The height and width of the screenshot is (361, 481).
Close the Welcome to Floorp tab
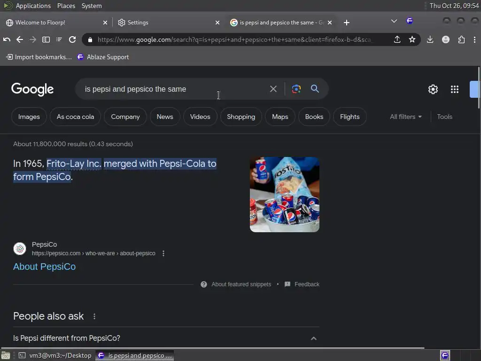click(105, 23)
